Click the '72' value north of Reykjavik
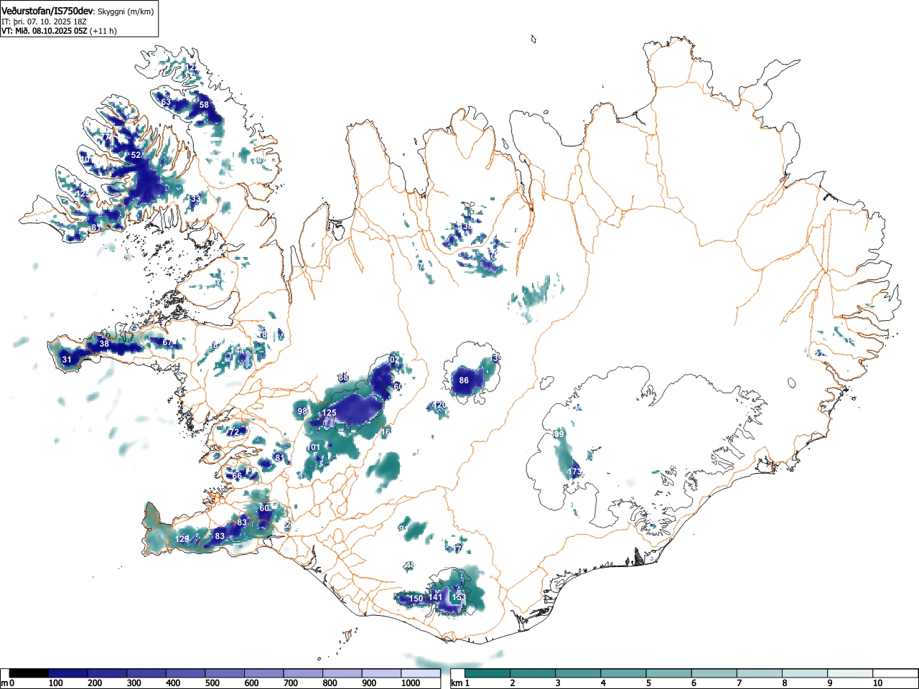This screenshot has width=919, height=689. coord(233,432)
